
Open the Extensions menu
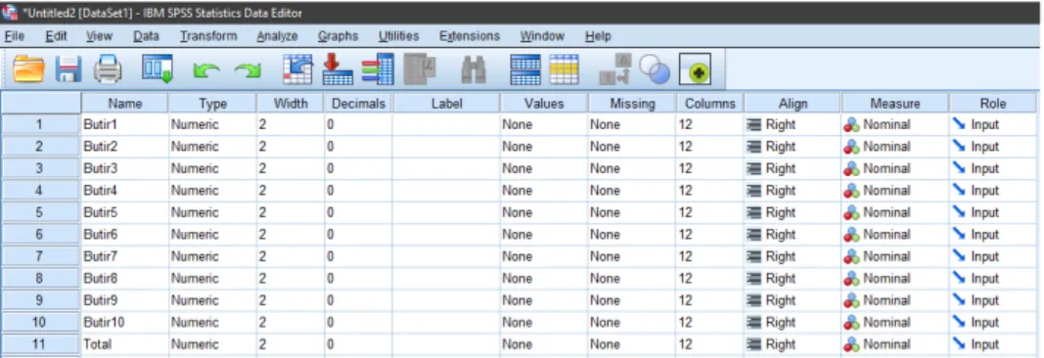pos(470,36)
